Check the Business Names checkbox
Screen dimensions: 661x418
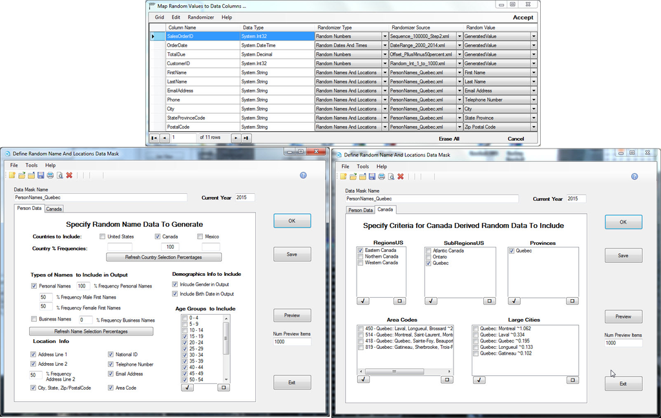34,319
